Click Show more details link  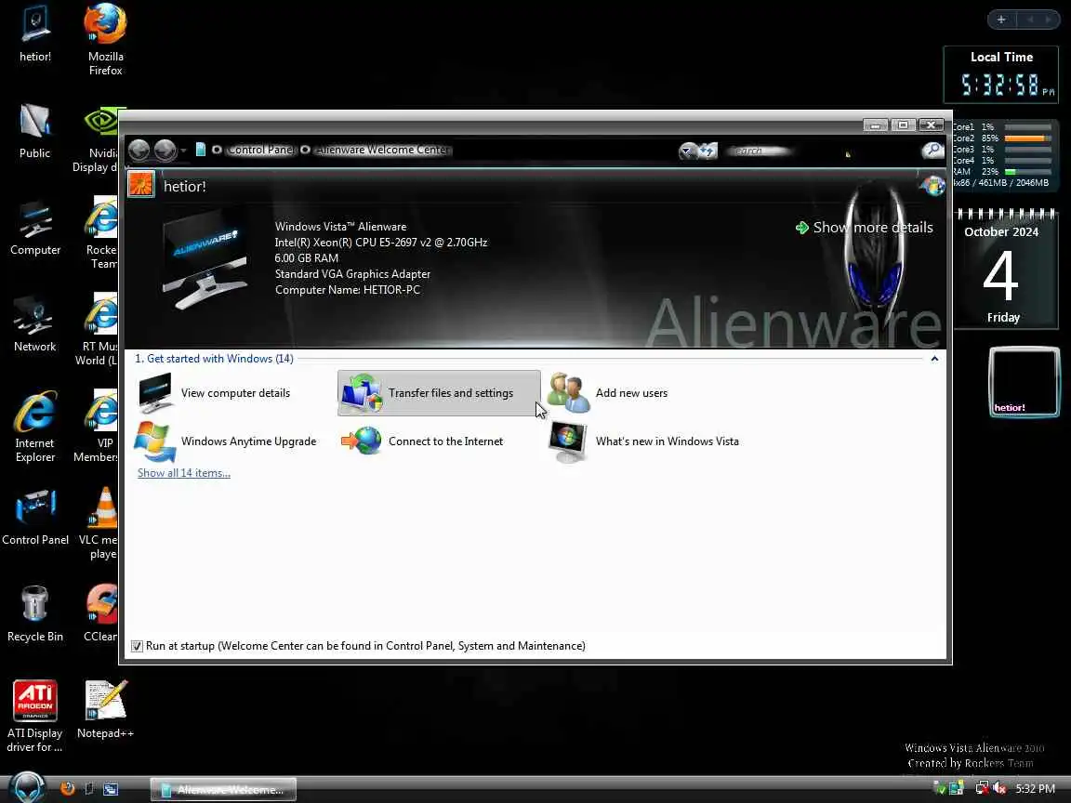[865, 228]
